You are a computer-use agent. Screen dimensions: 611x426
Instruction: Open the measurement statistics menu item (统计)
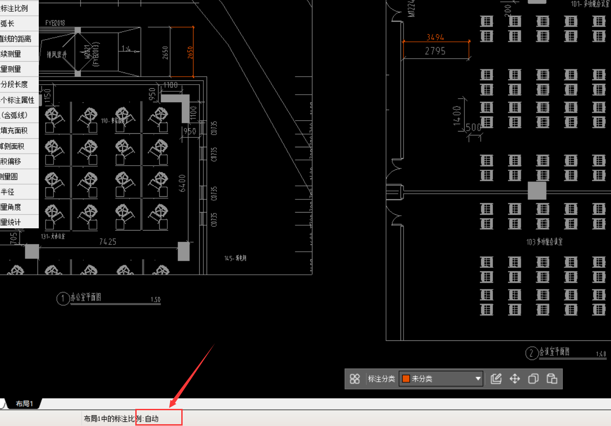(x=11, y=222)
